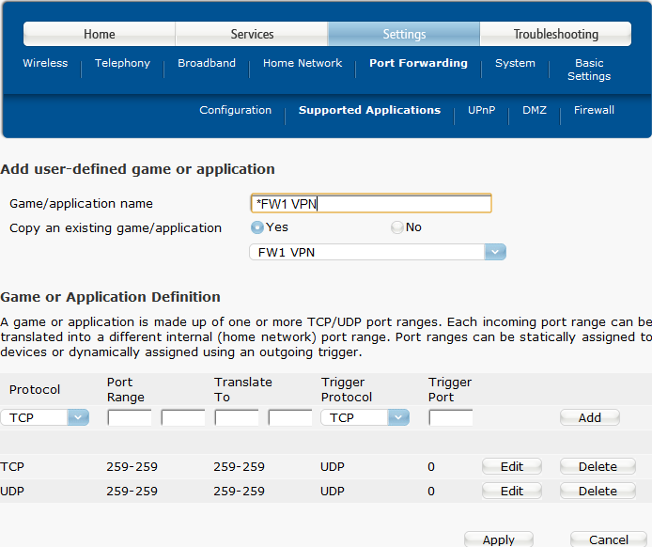Open the Troubleshooting tab
Screen dimensions: 652x547
555,35
